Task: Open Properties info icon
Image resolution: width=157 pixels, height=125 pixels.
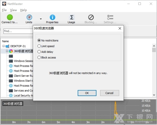Action: pyautogui.click(x=52, y=17)
